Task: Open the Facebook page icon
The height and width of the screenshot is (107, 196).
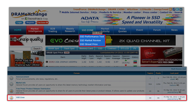Action: tap(174, 9)
